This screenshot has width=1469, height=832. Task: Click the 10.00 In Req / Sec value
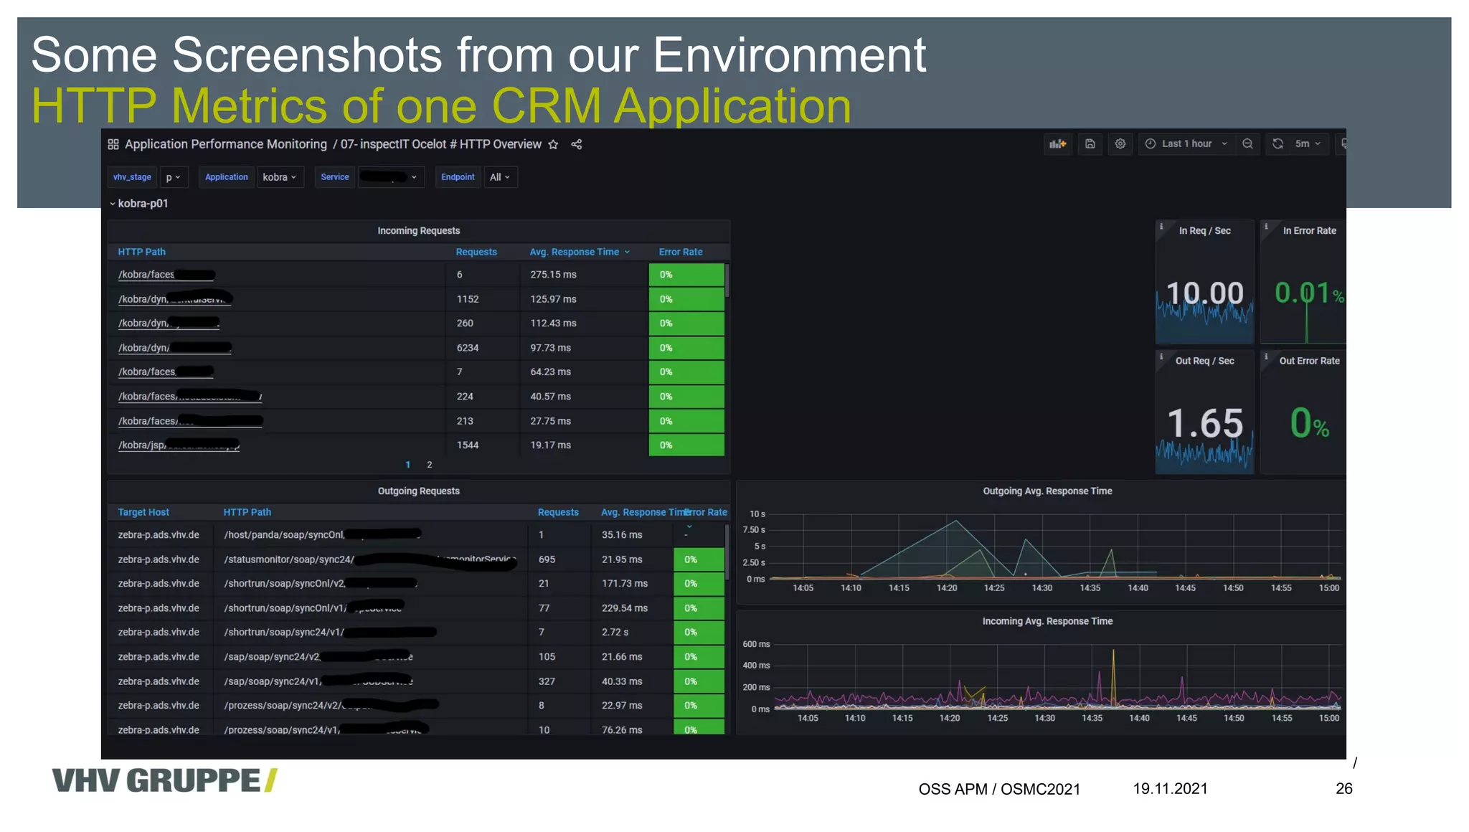pos(1205,293)
